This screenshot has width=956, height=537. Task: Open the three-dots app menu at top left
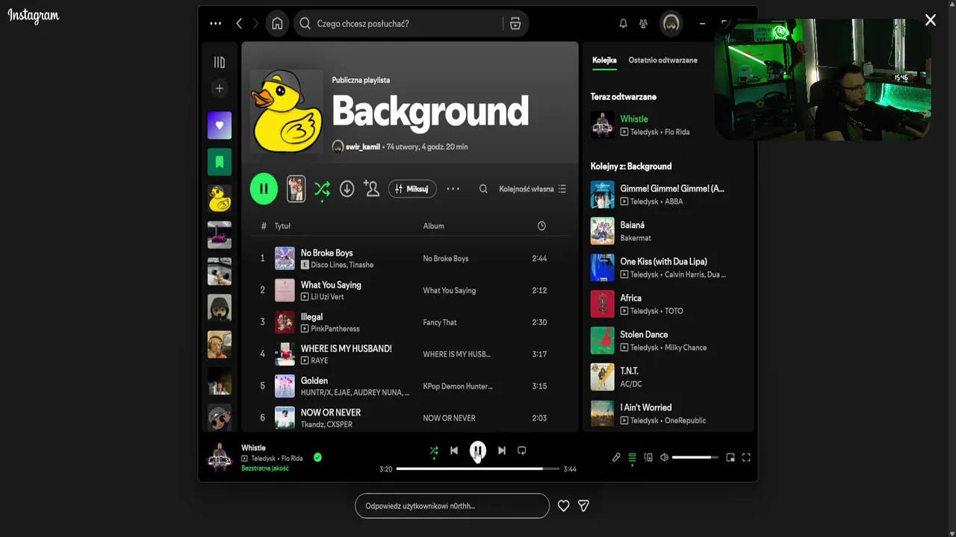pos(215,24)
